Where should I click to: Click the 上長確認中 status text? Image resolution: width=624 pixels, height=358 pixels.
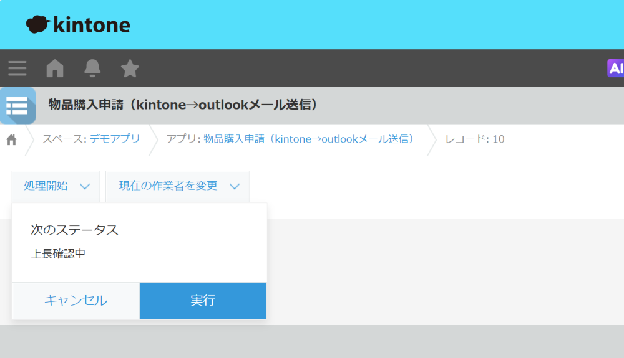58,253
